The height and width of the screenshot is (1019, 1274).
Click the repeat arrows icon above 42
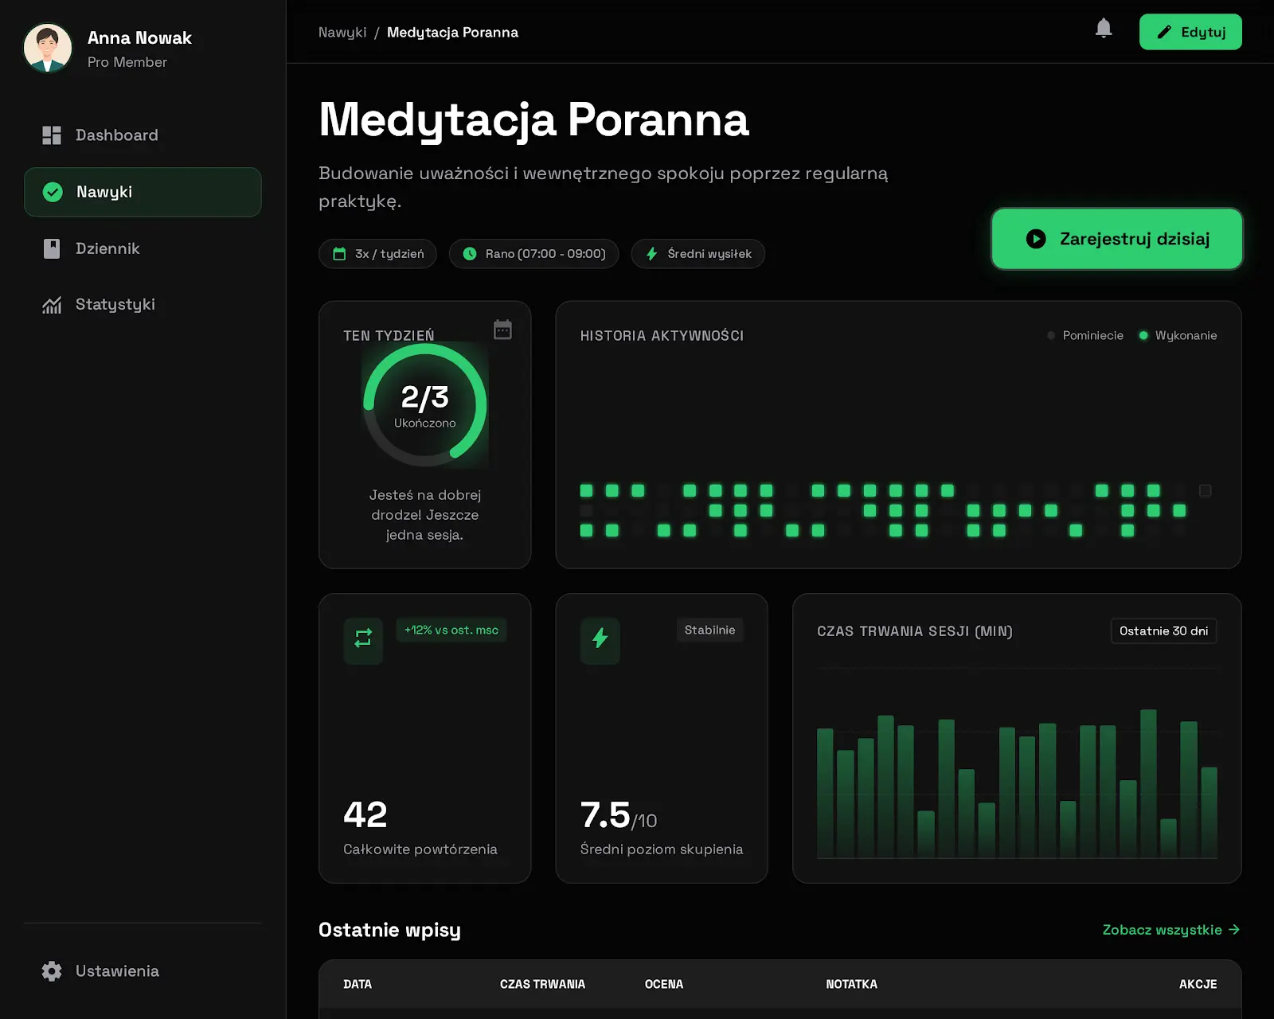click(x=363, y=639)
